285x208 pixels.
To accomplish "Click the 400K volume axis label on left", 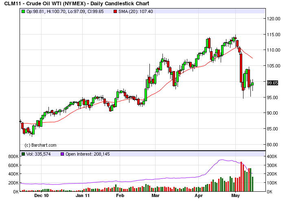I will [x=13, y=174].
